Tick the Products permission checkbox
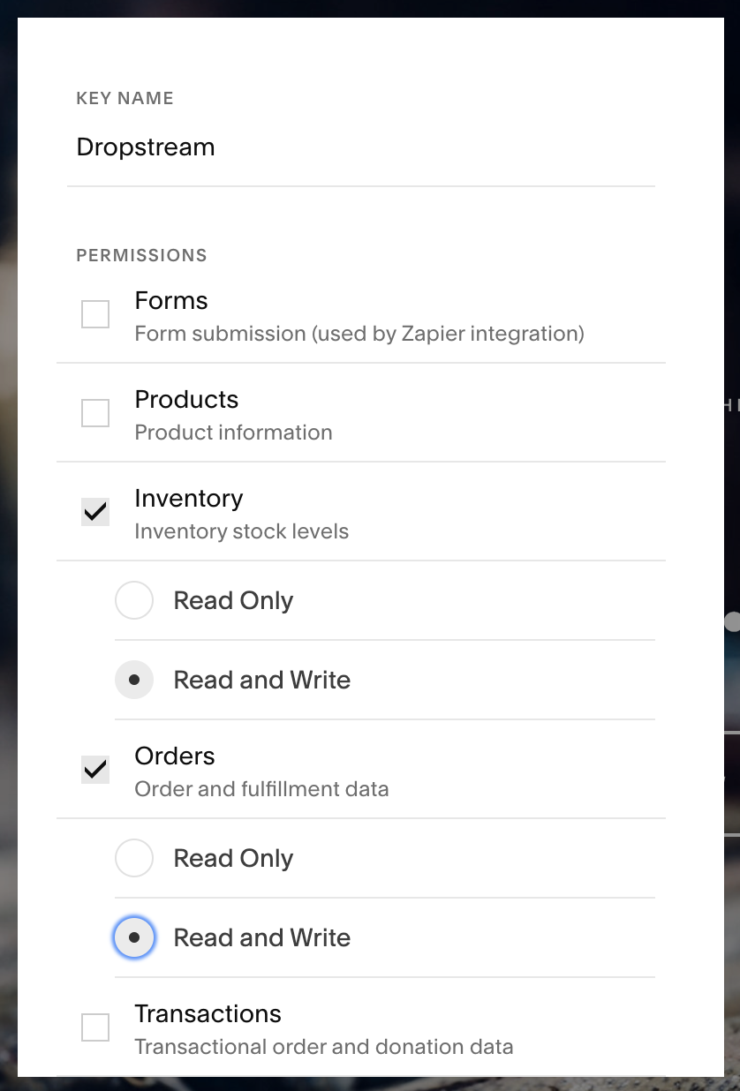 (95, 413)
